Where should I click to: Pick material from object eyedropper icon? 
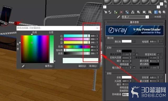119,17
